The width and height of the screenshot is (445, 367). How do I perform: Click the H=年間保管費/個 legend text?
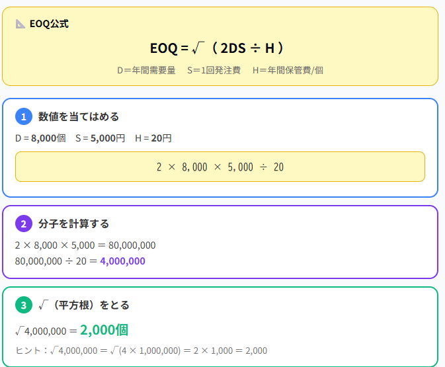tap(288, 70)
